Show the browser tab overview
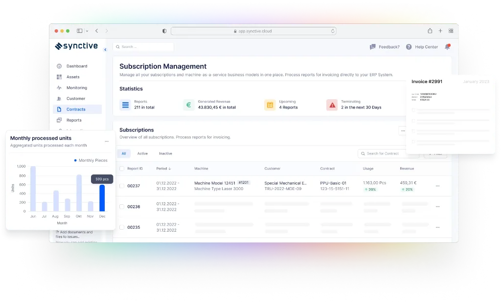The height and width of the screenshot is (302, 501). (451, 31)
